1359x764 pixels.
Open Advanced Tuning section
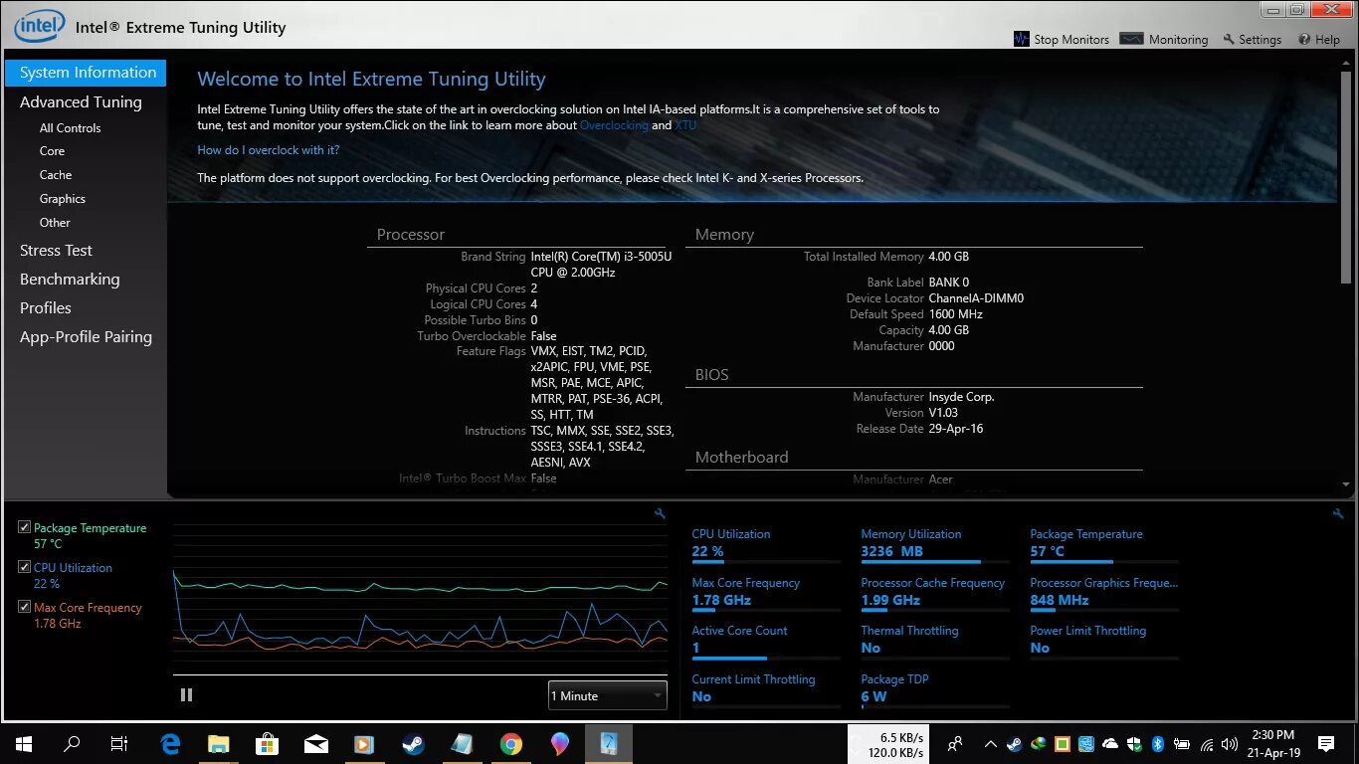81,101
